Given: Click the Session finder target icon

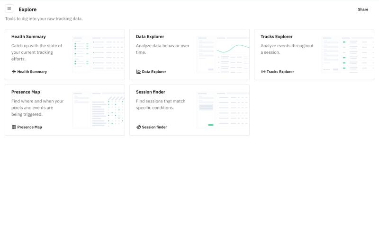Looking at the screenshot, I should point(138,127).
